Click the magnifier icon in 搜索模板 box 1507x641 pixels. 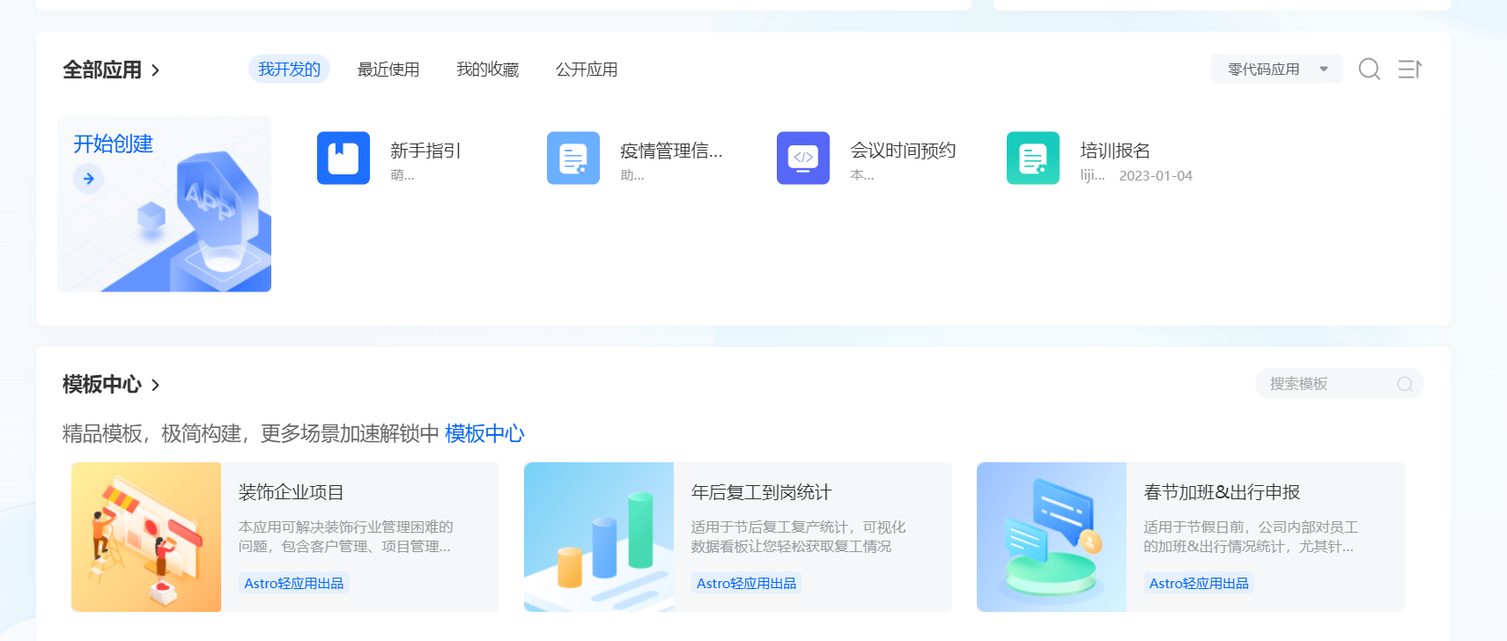(1405, 384)
